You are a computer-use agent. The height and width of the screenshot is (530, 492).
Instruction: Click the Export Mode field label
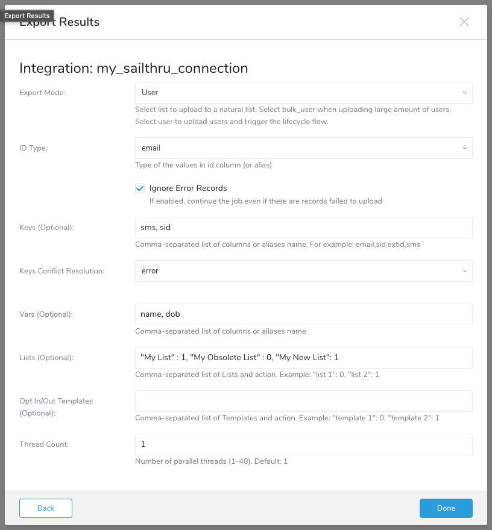click(x=42, y=93)
